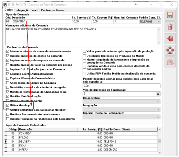Click the Tx. Serviço field 10,00
The image size is (179, 157).
[81, 21]
